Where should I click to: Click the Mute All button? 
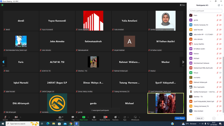pos(199,118)
